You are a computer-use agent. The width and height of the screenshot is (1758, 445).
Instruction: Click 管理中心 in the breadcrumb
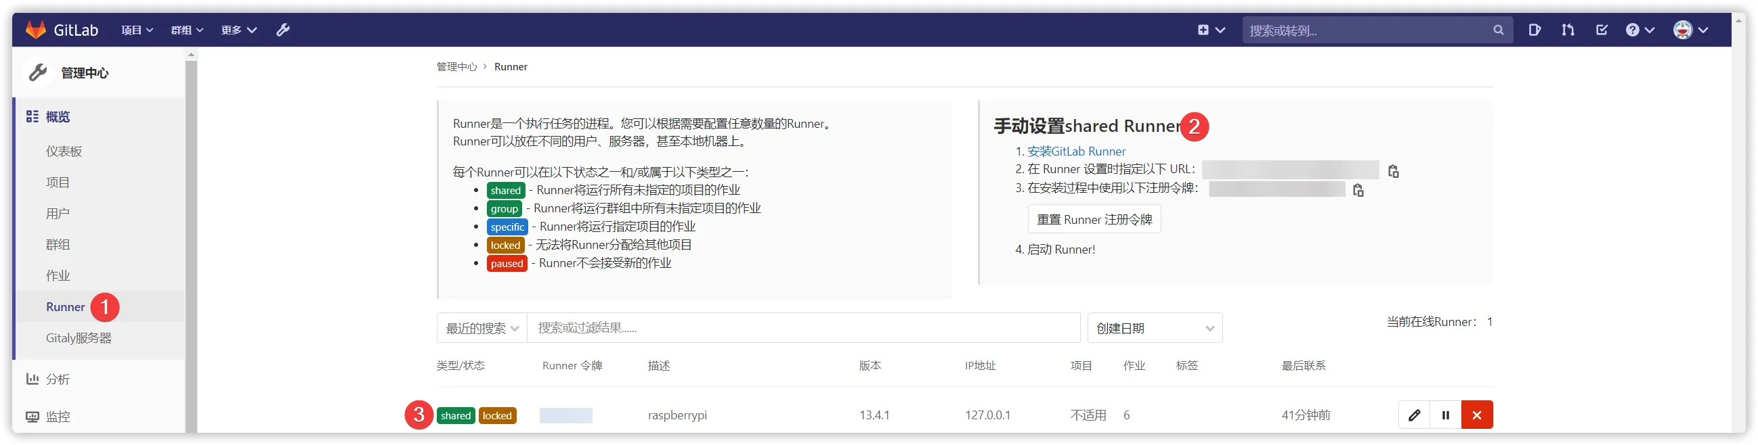pyautogui.click(x=456, y=67)
